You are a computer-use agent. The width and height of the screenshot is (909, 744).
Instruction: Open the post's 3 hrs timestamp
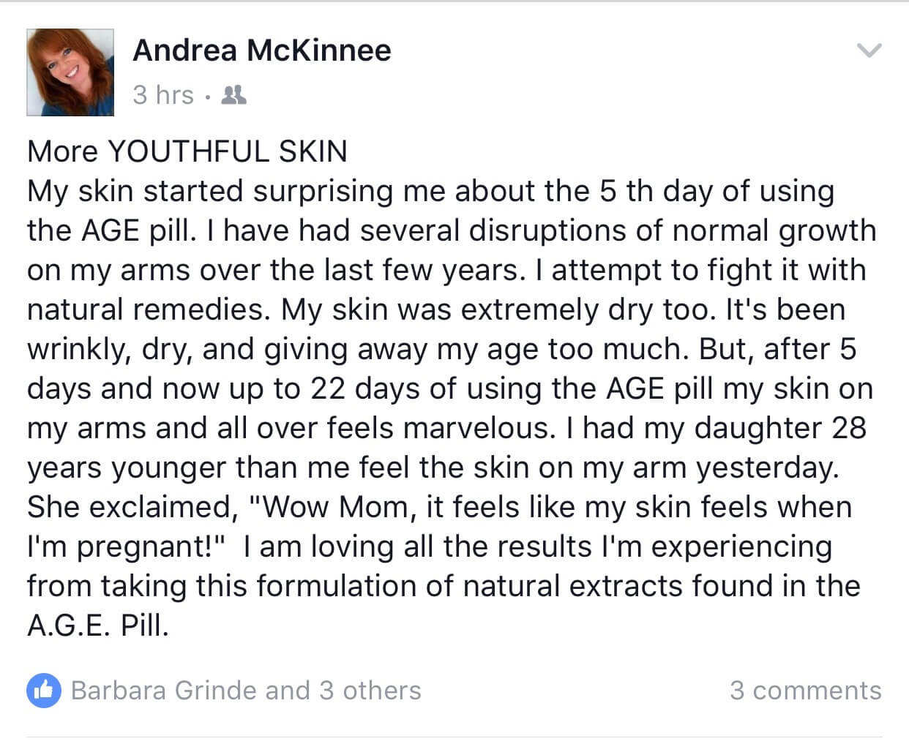coord(163,95)
